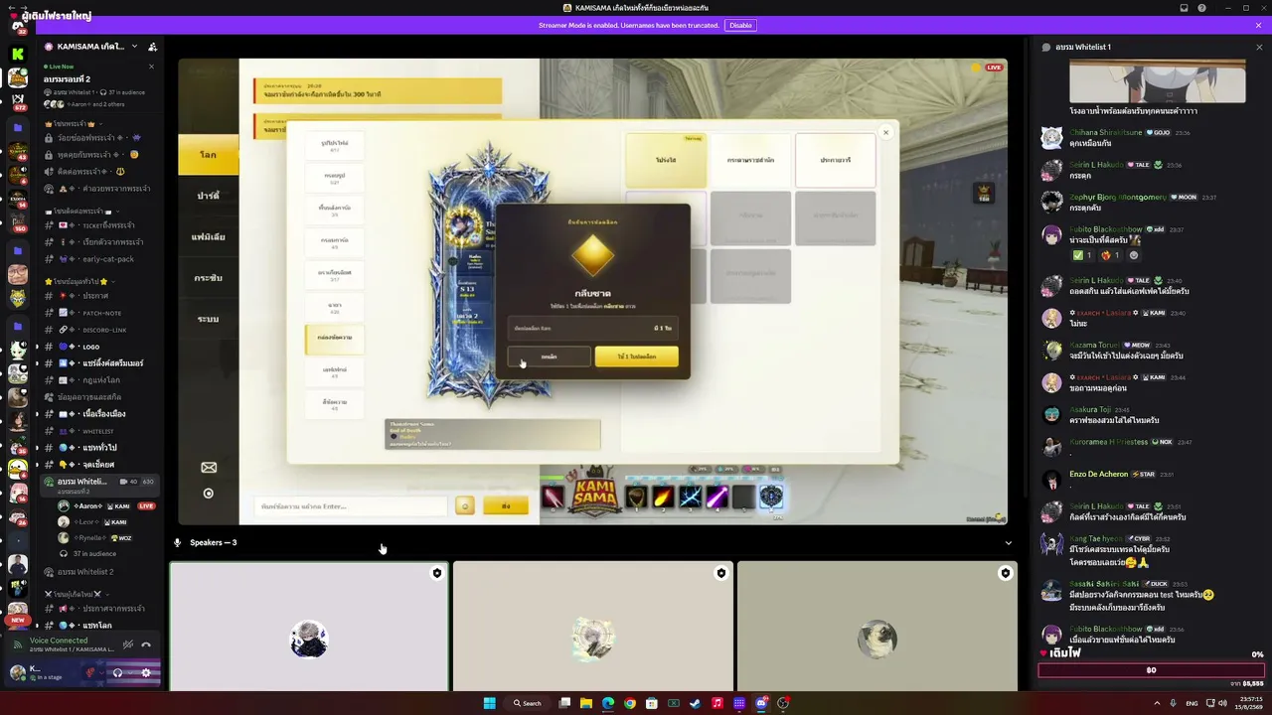Image resolution: width=1272 pixels, height=715 pixels.
Task: Open Windows Start menu
Action: (x=489, y=703)
